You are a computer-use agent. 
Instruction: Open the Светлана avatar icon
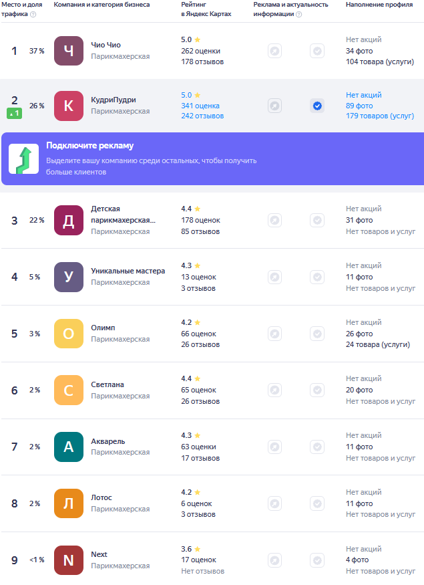pos(69,390)
